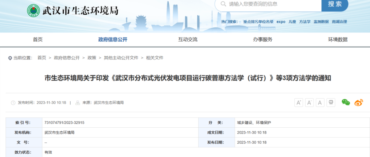Open the 互动交流 navigation tab

click(x=188, y=40)
